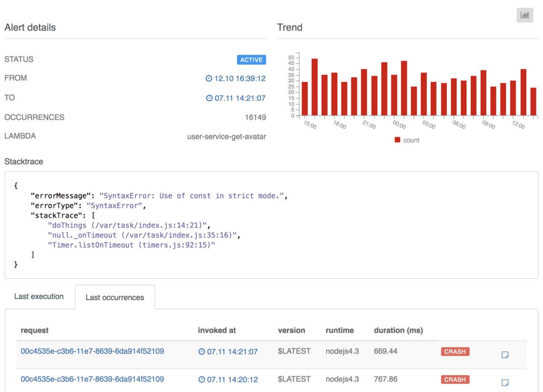This screenshot has height=392, width=543.
Task: Click the FROM date 12.10 16:39:12
Action: click(x=240, y=78)
